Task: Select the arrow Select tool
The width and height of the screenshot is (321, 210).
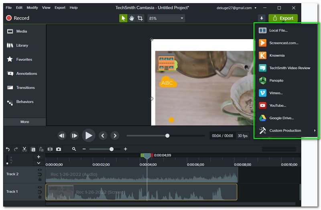Action: point(123,18)
